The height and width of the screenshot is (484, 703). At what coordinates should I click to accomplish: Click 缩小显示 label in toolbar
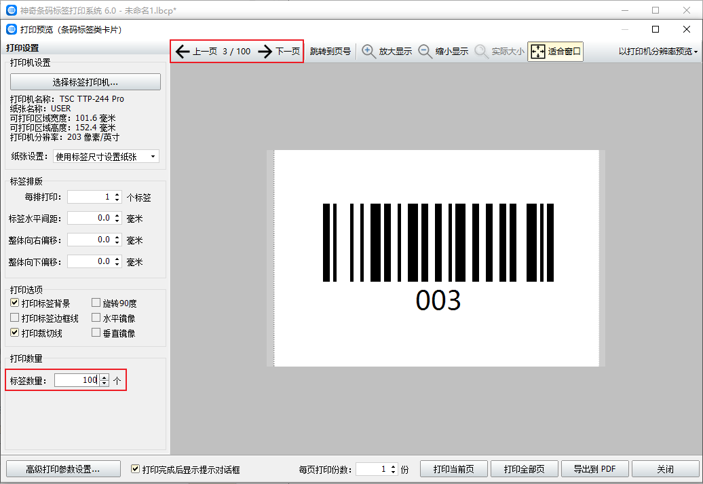coord(452,52)
